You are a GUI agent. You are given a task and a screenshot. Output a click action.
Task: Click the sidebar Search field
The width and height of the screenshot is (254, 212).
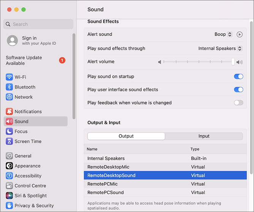[38, 24]
